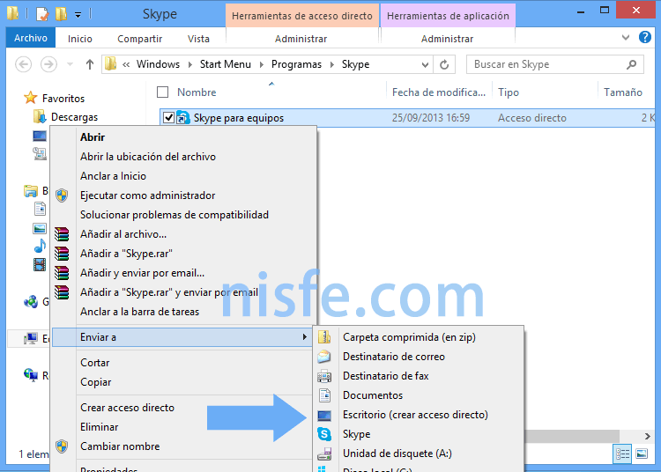Click the Start Menu breadcrumb segment
This screenshot has height=472, width=661.
pos(225,64)
